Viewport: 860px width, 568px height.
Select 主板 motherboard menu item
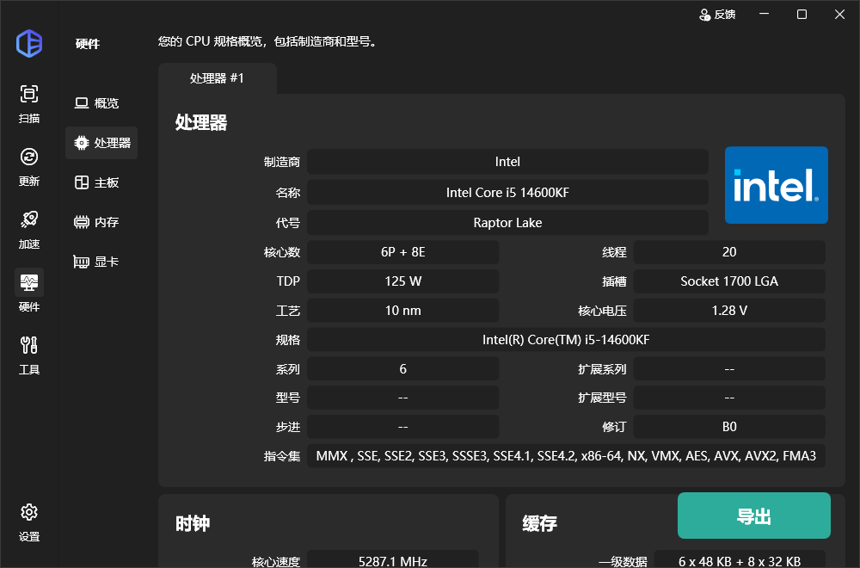point(101,182)
